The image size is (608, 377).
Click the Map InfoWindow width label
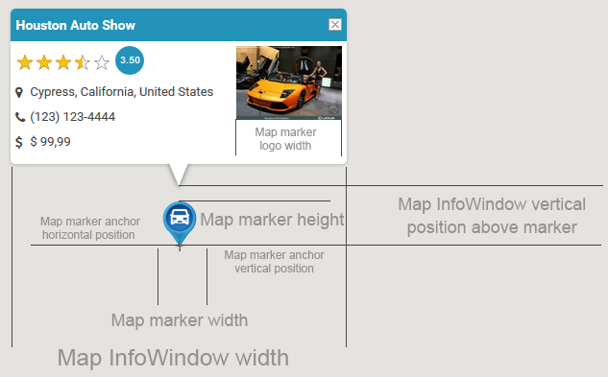tap(173, 358)
